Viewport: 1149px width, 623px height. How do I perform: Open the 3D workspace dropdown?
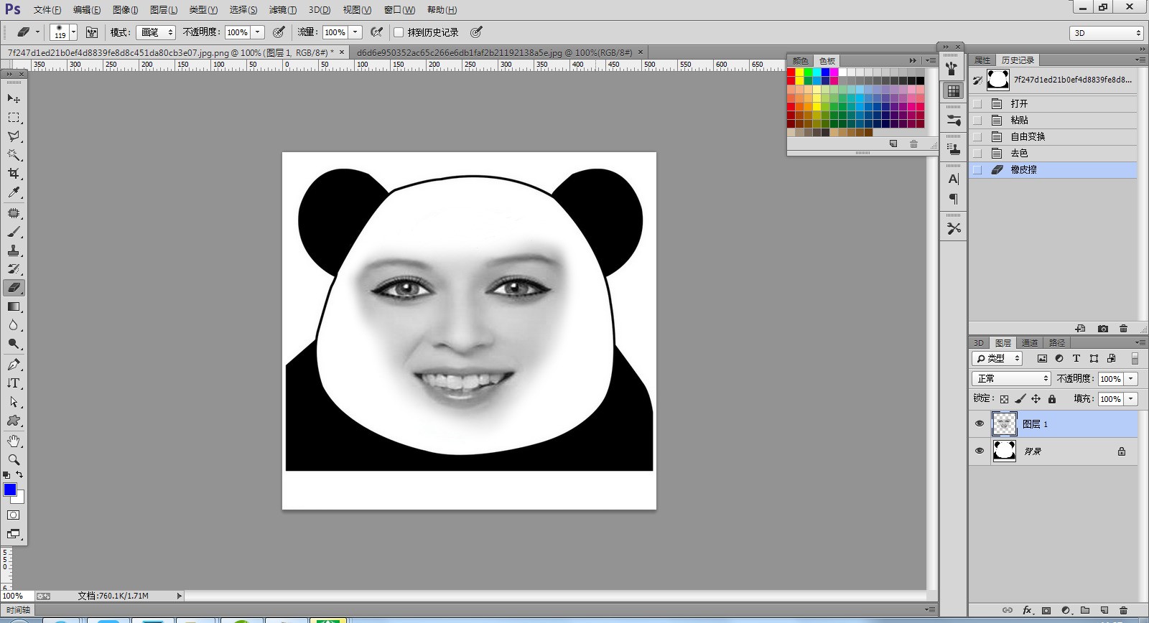click(1106, 33)
